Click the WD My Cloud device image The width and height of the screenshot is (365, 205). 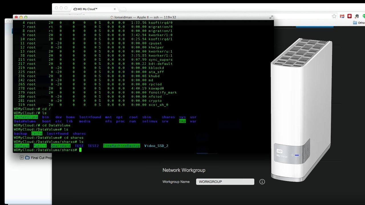pos(301,110)
